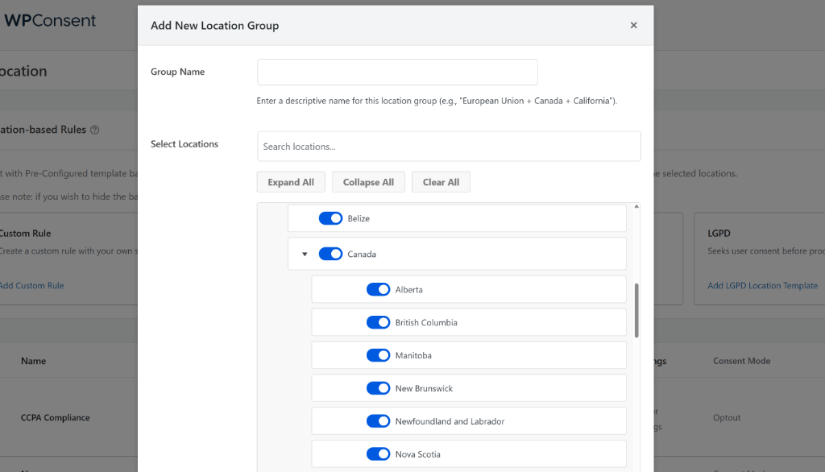
Task: Toggle the Belize location switch
Action: click(x=330, y=217)
